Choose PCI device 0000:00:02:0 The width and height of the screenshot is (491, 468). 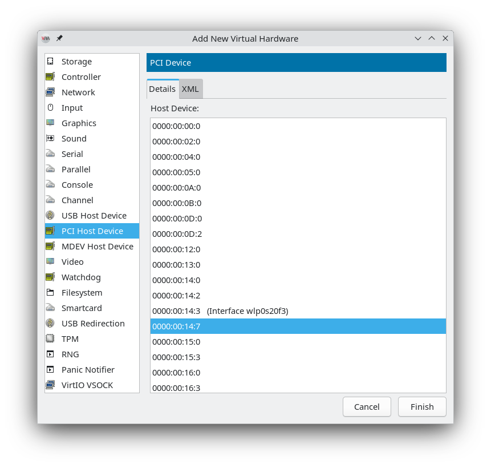tap(176, 142)
